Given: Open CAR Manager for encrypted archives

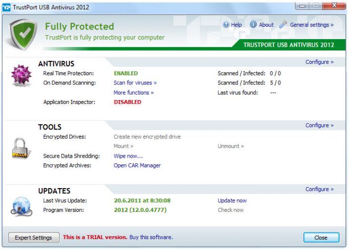Looking at the screenshot, I should point(137,165).
